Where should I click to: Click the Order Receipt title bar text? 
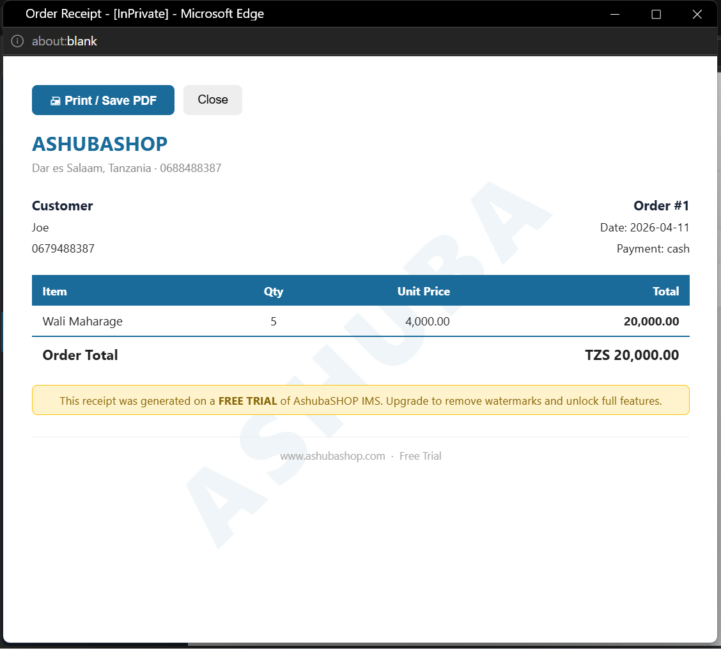point(144,13)
